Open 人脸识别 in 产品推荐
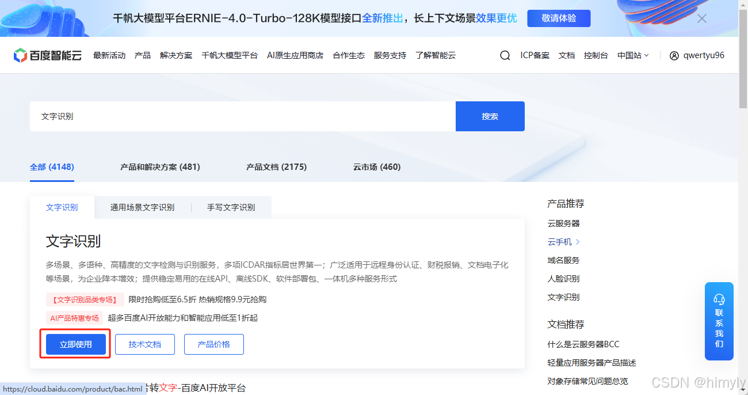This screenshot has width=748, height=395. (564, 279)
